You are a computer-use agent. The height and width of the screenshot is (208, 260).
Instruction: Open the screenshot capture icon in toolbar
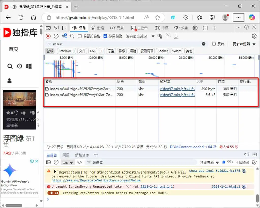[212, 18]
